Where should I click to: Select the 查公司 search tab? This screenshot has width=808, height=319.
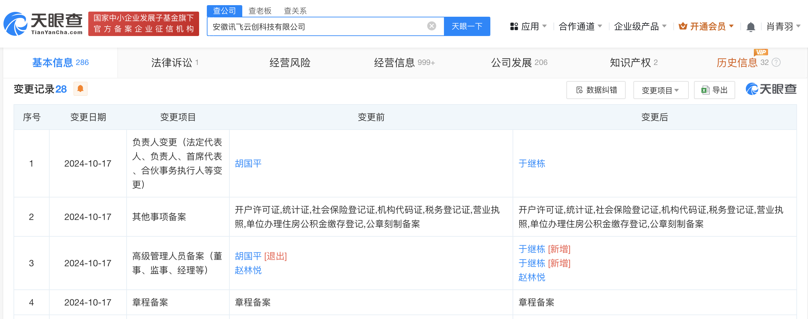point(225,11)
